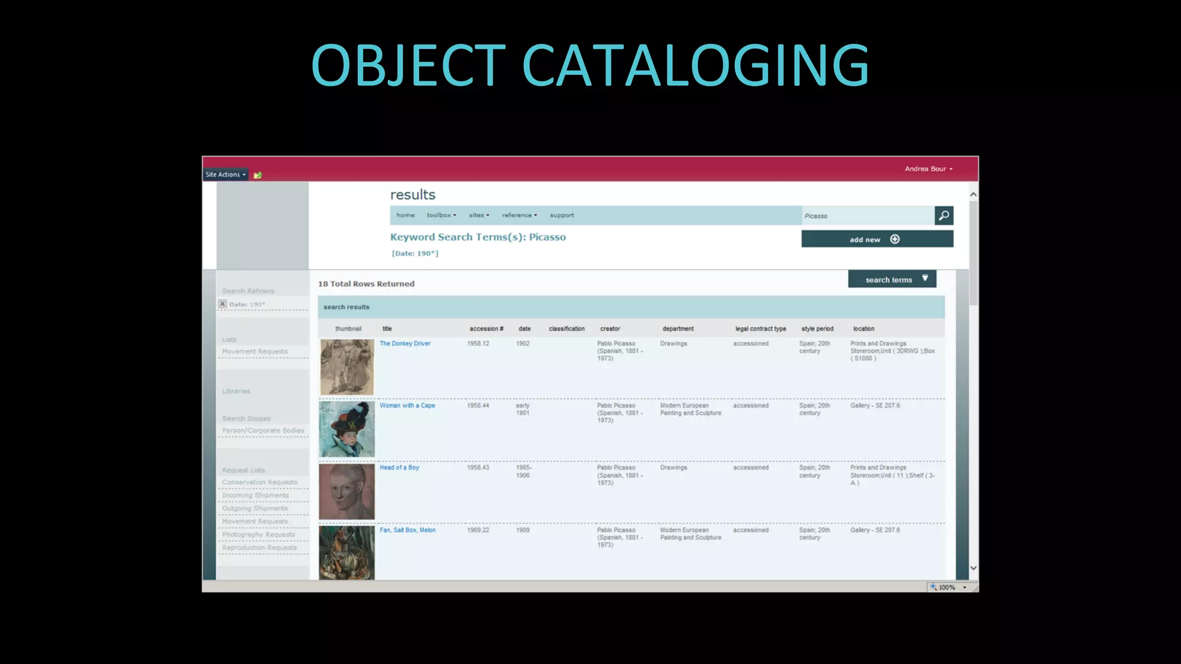
Task: Open the Site Actions dropdown
Action: tap(225, 174)
